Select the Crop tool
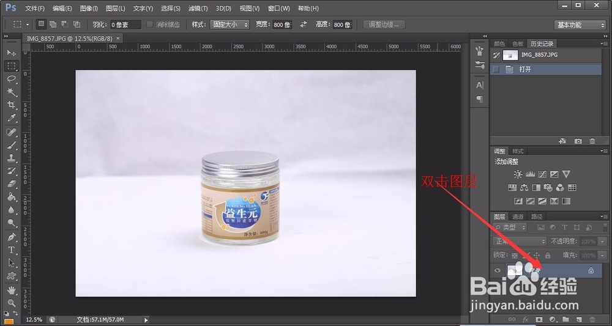The width and height of the screenshot is (612, 326). (x=11, y=105)
